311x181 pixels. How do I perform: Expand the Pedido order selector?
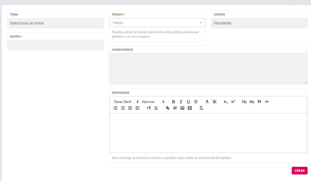click(x=157, y=23)
